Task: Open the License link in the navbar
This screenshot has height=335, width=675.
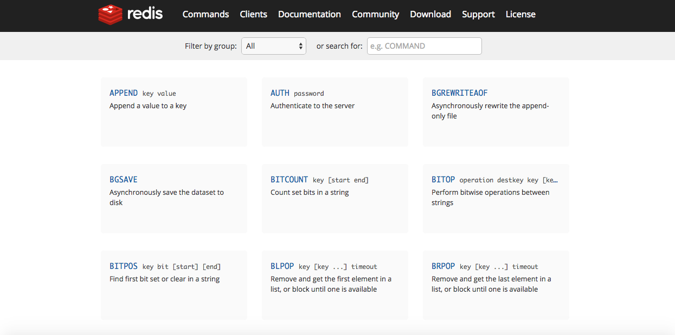Action: 520,15
